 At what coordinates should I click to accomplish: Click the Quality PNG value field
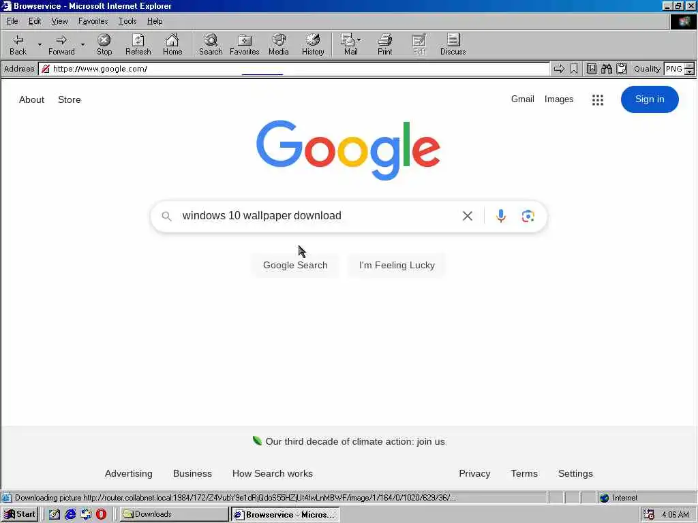674,69
